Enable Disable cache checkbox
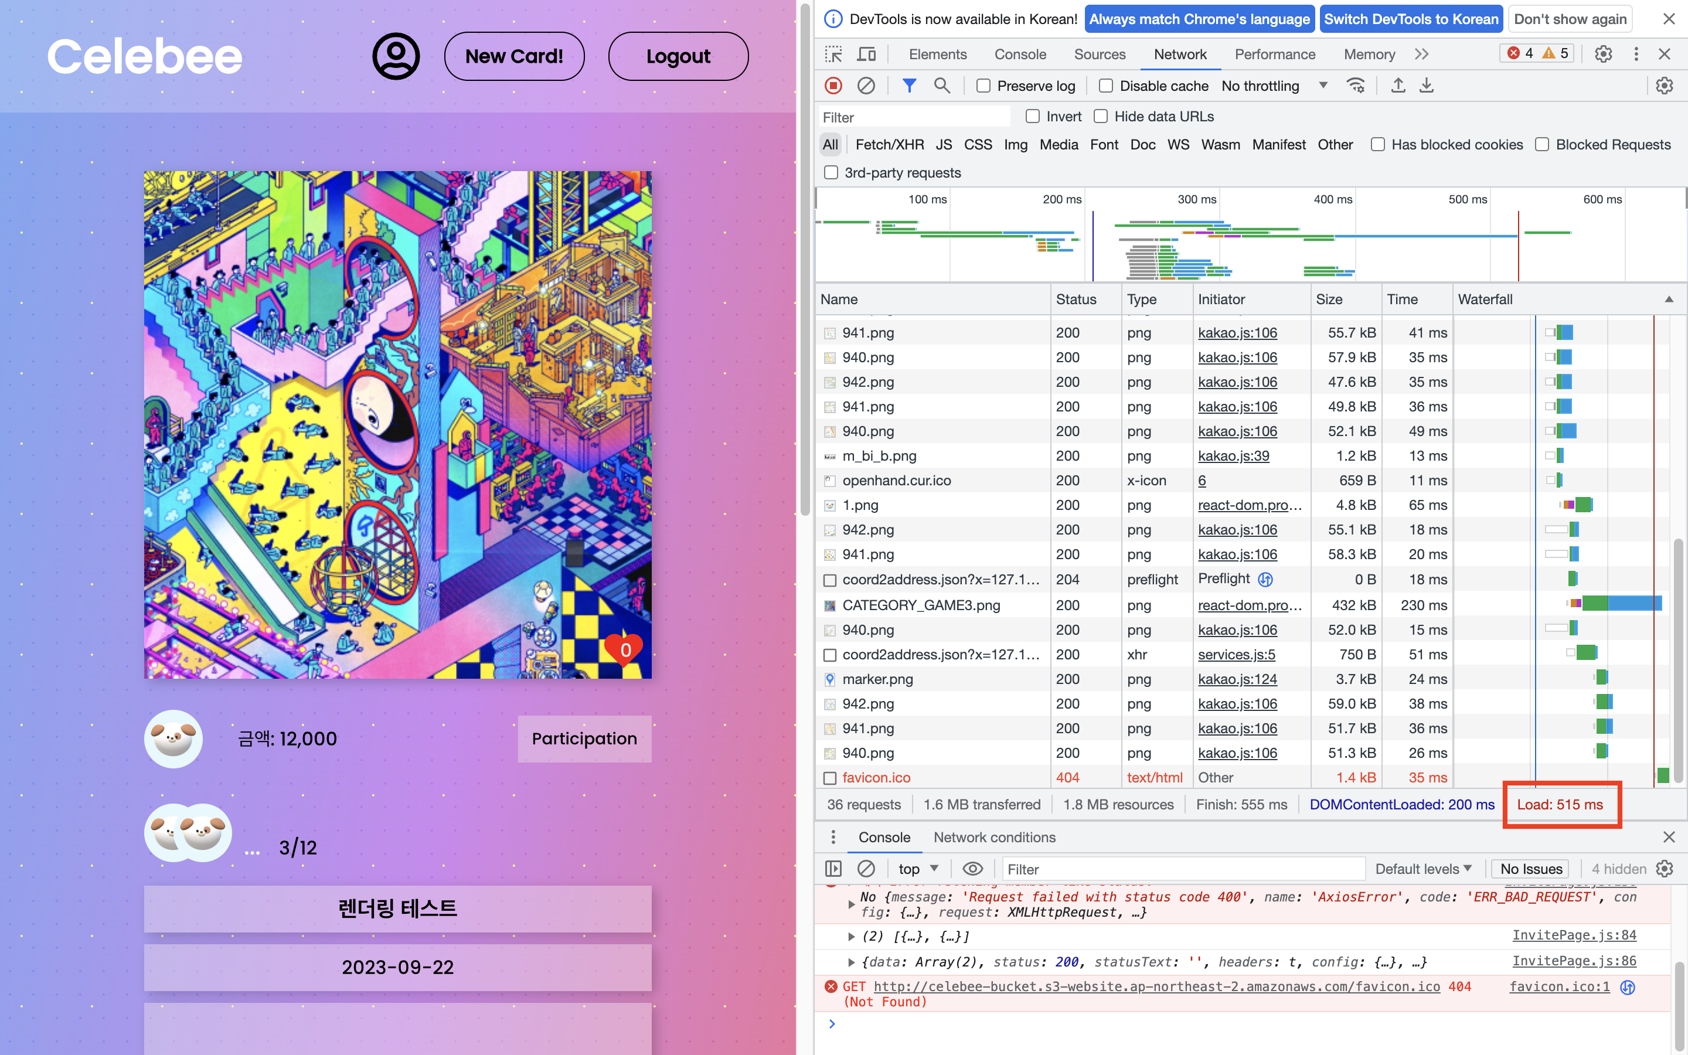This screenshot has height=1055, width=1688. tap(1105, 86)
